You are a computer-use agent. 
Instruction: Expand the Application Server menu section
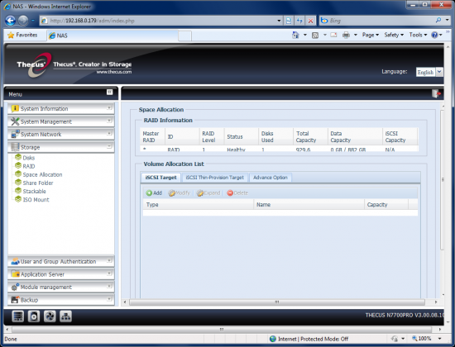61,274
